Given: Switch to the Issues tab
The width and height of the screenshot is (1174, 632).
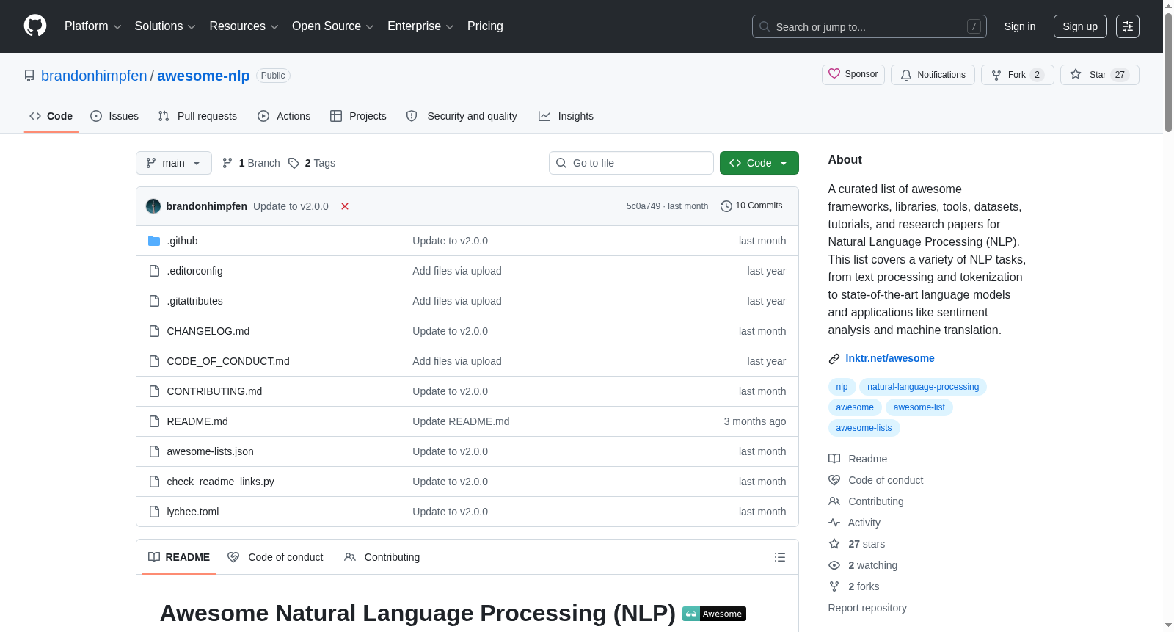Looking at the screenshot, I should pos(114,116).
